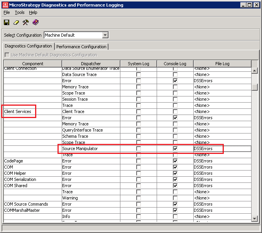Image resolution: width=262 pixels, height=233 pixels.
Task: Open File Log cell for COM Helper Error
Action: point(222,173)
